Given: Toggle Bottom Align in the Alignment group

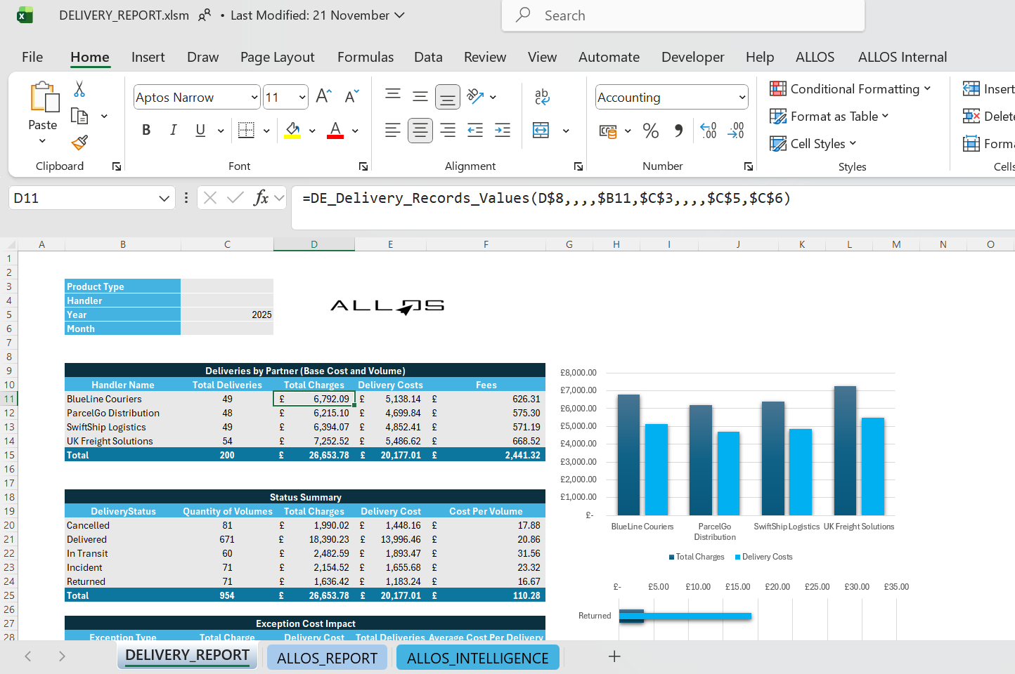Looking at the screenshot, I should pos(448,97).
